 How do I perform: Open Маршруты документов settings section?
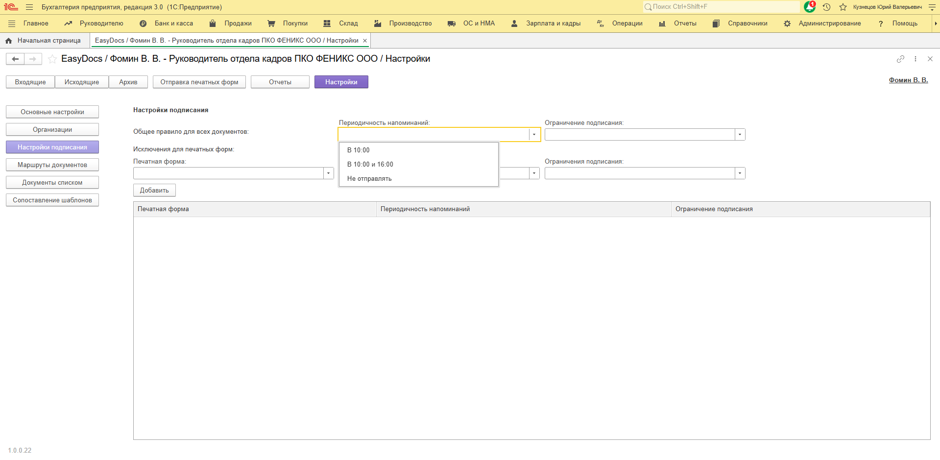52,165
